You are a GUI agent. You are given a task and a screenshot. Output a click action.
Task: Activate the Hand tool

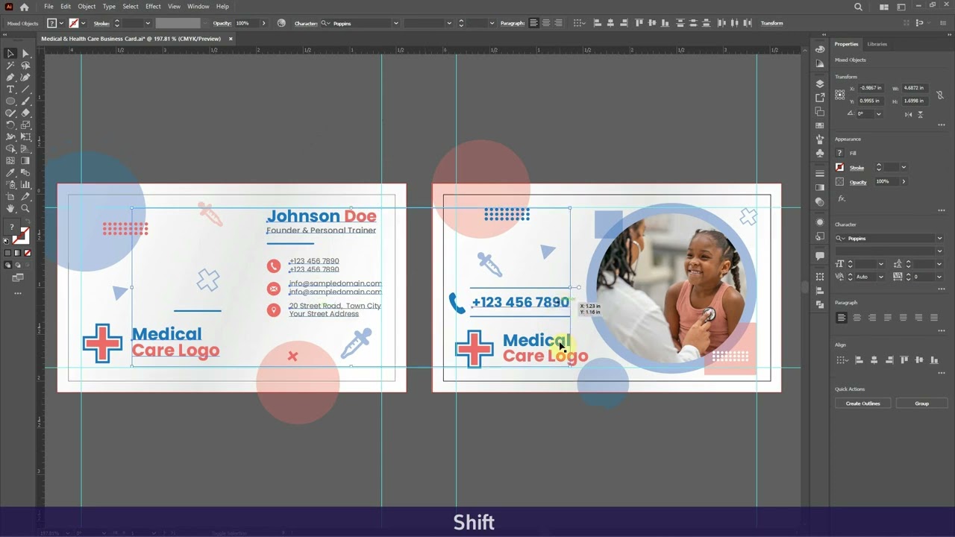click(10, 209)
